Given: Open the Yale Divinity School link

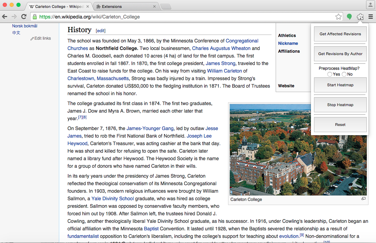Looking at the screenshot, I should pyautogui.click(x=112, y=199).
